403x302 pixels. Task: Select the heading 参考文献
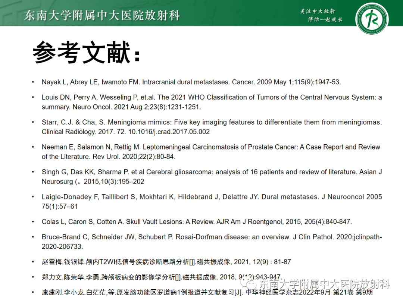(86, 53)
